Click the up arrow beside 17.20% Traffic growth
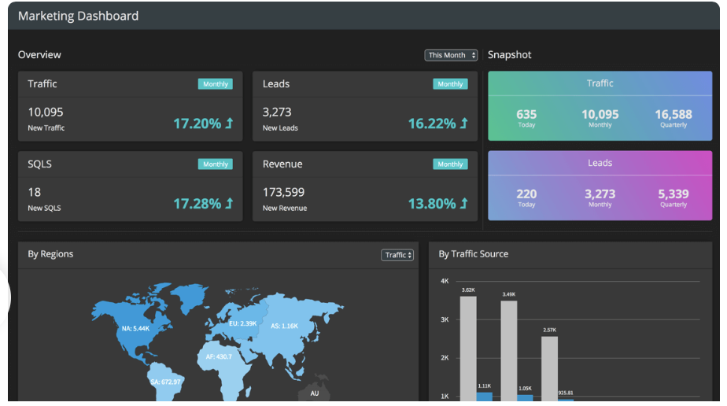 229,124
